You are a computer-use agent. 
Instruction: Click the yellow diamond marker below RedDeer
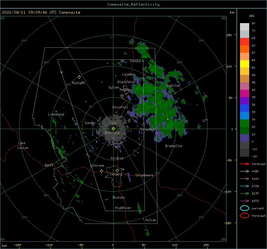click(x=122, y=96)
